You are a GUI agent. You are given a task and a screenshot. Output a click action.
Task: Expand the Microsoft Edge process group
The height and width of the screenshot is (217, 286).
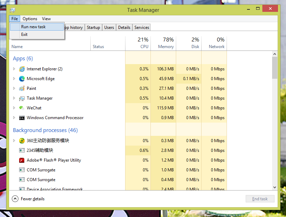pos(14,79)
